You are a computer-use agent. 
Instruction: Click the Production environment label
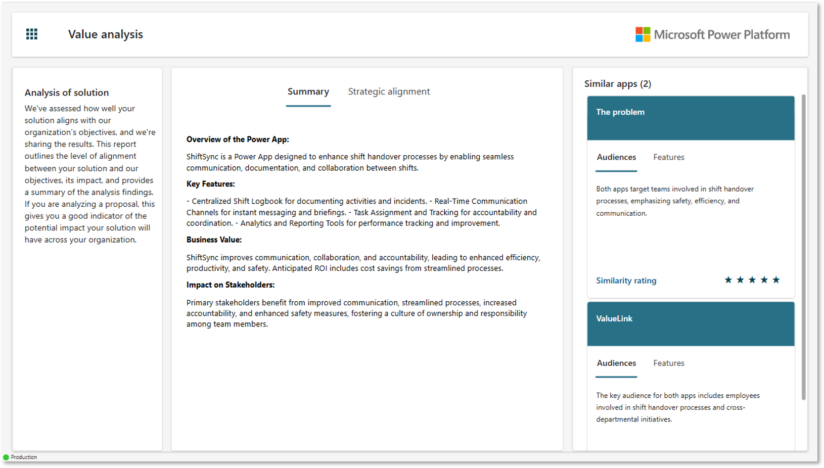click(24, 457)
